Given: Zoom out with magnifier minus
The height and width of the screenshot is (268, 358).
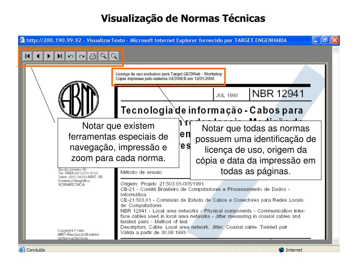Looking at the screenshot, I should (x=114, y=56).
